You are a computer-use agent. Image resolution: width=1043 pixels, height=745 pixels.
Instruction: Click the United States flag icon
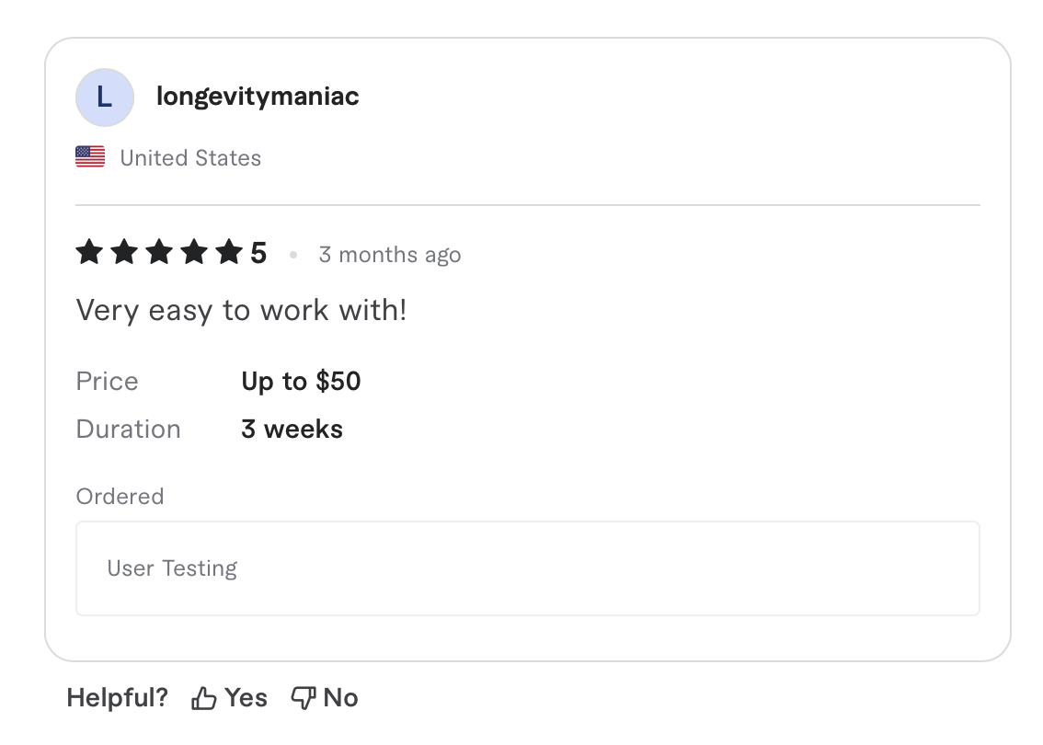[89, 156]
